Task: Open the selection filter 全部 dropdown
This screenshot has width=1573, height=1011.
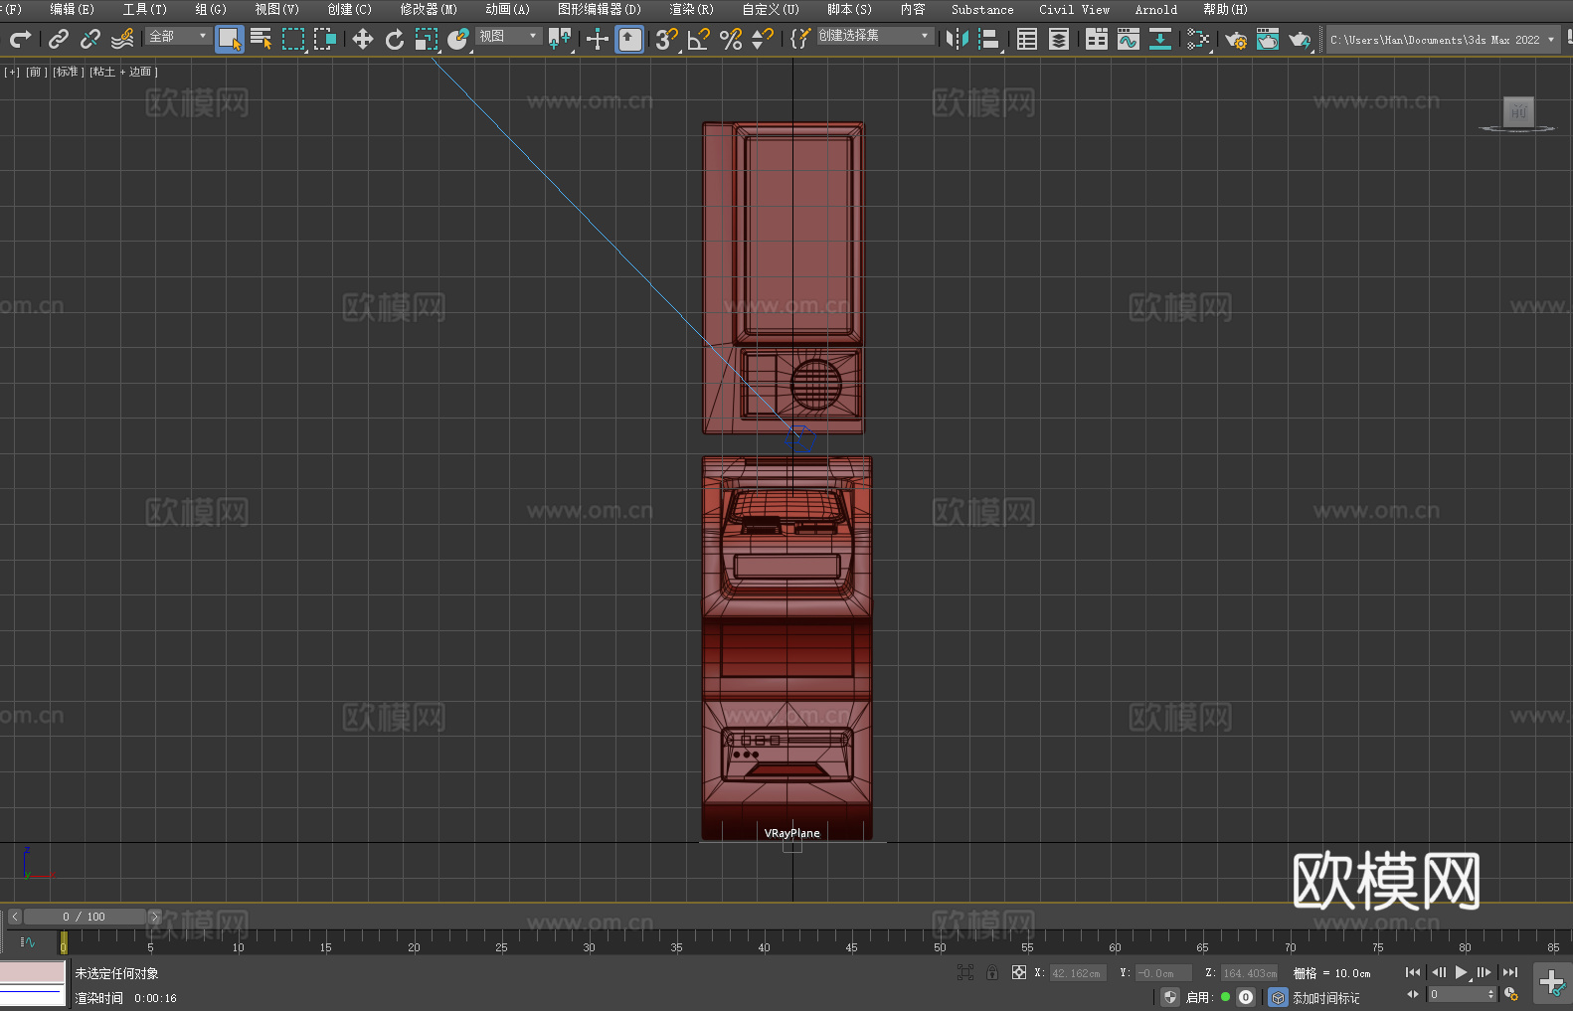Action: click(x=179, y=36)
